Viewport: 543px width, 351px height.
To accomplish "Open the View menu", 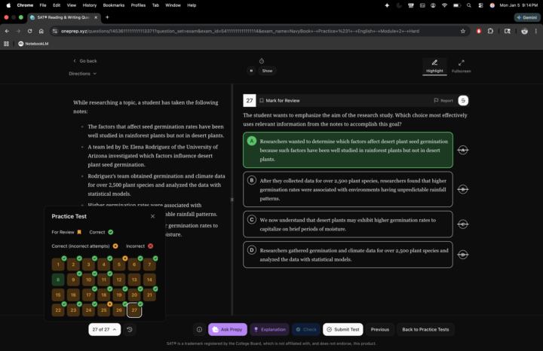I will pos(72,5).
